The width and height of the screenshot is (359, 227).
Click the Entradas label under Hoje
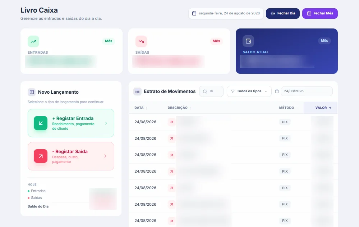click(38, 191)
